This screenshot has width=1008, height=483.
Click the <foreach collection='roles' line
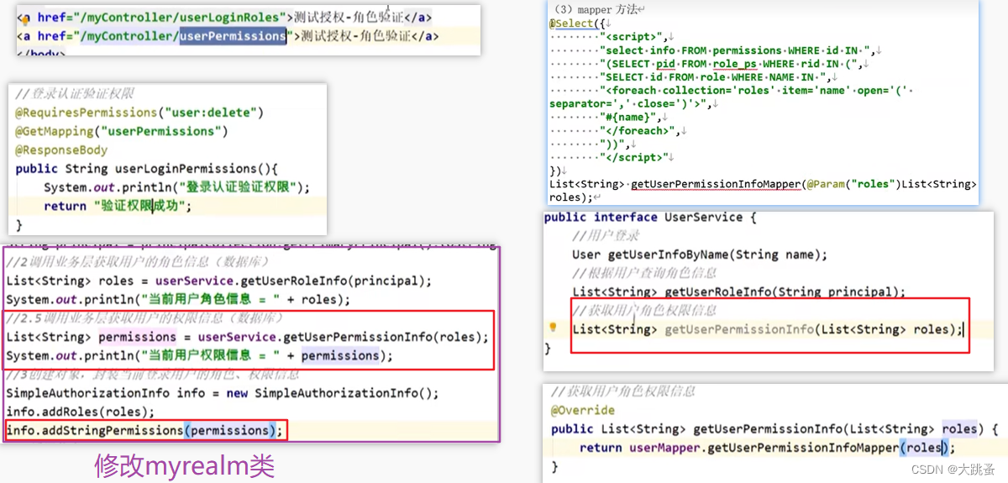pyautogui.click(x=756, y=91)
